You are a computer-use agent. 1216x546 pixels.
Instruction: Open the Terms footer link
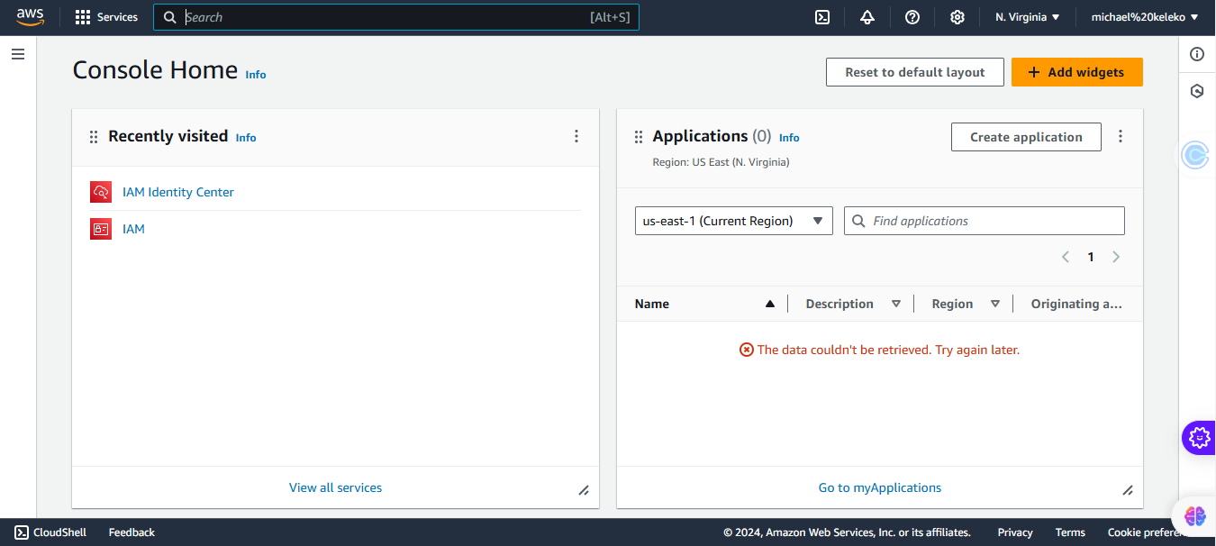1070,532
